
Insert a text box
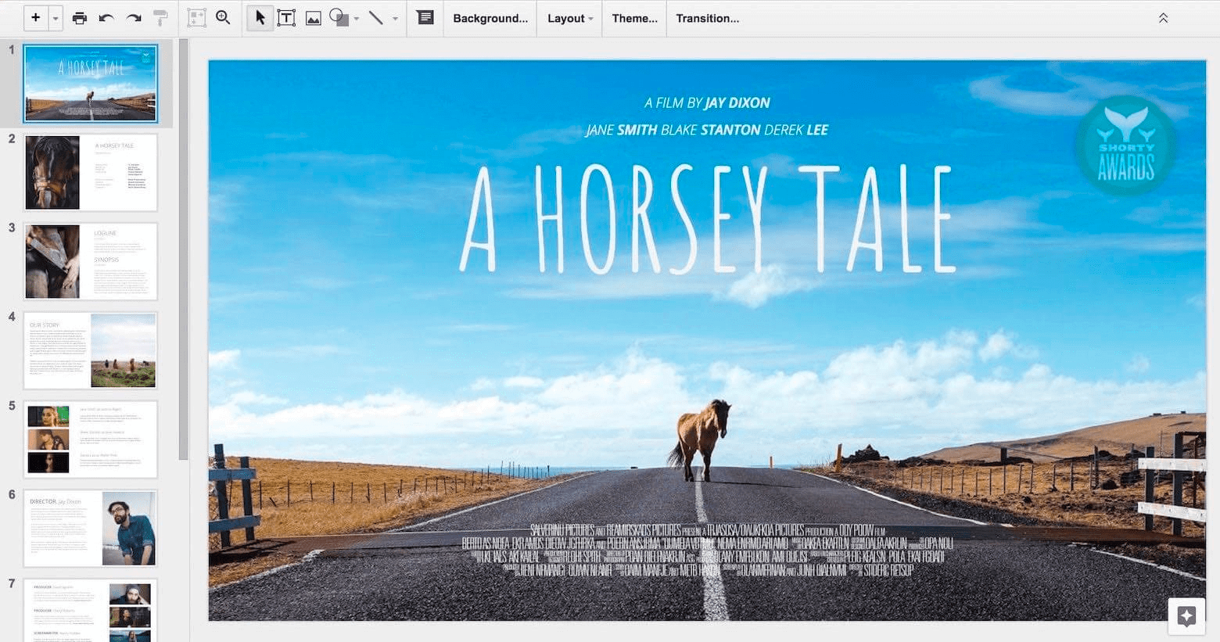pos(287,17)
